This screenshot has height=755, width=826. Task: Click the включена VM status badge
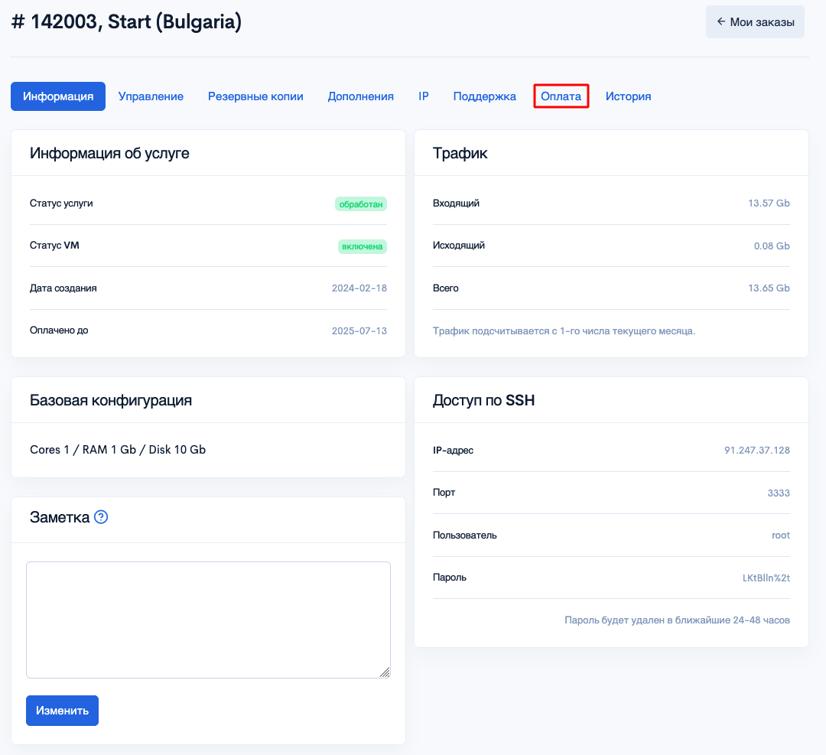(363, 246)
